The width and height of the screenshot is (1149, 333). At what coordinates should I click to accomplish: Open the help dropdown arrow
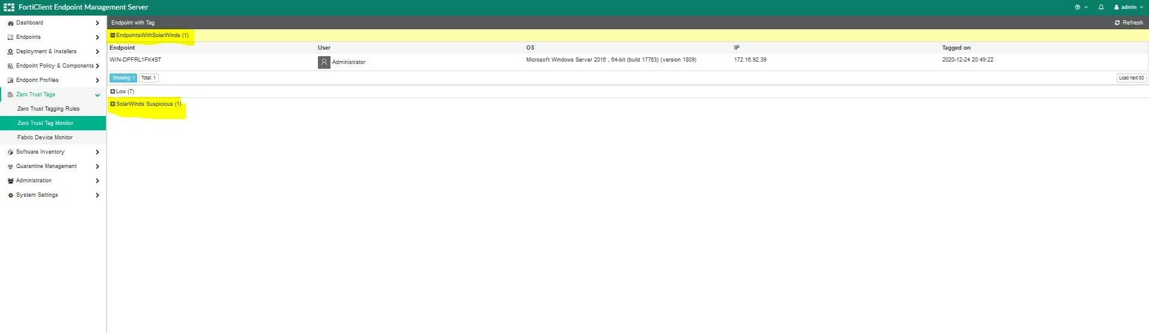(1086, 7)
